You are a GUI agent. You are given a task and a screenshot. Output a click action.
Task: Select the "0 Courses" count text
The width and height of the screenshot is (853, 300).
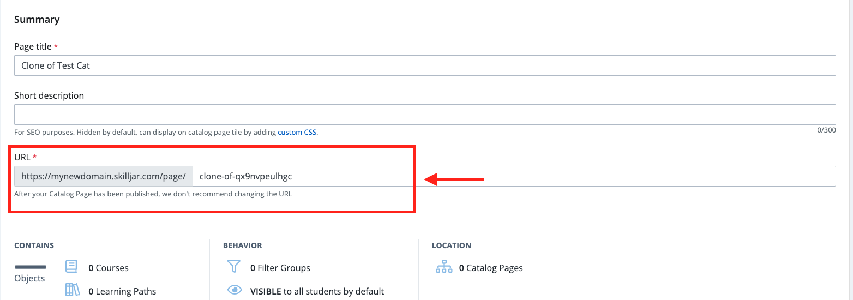point(109,268)
